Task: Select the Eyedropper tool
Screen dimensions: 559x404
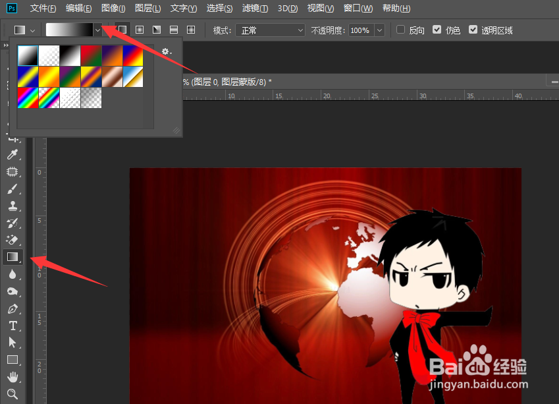Action: (x=13, y=154)
